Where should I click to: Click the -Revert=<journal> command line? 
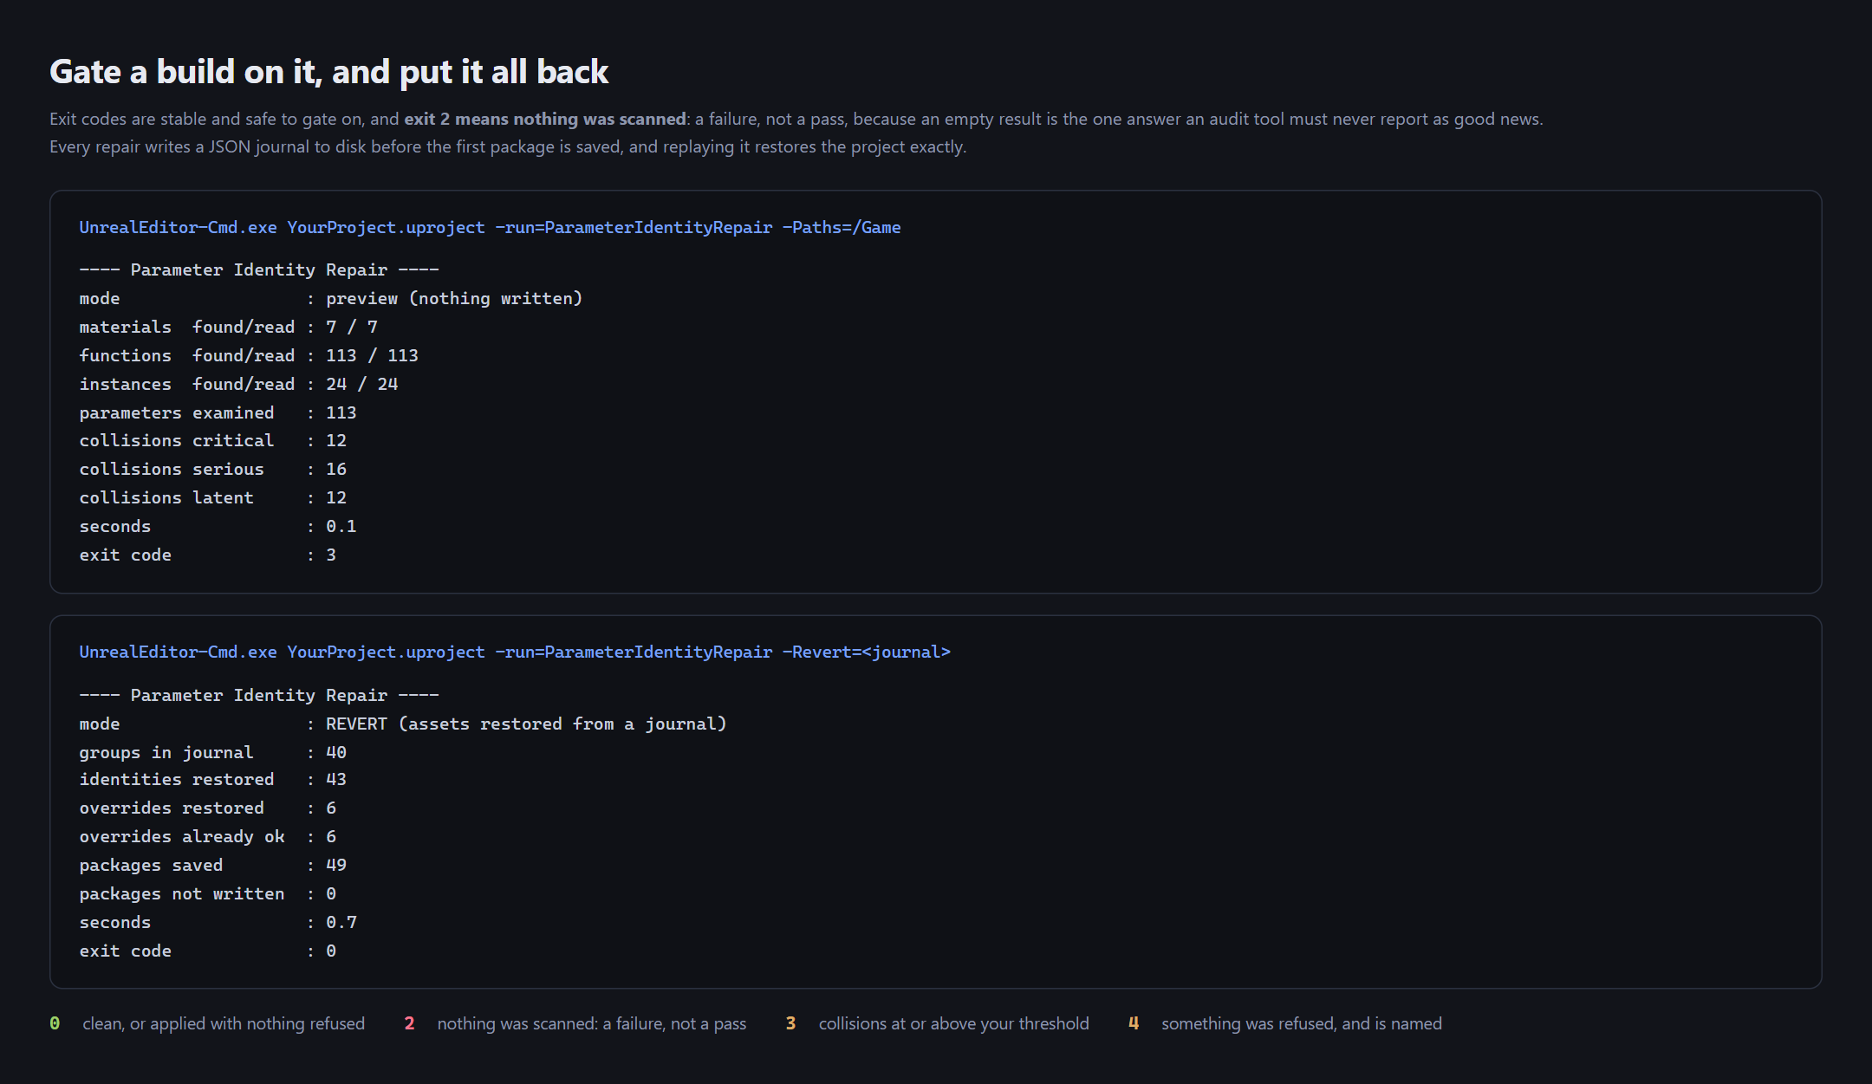point(515,652)
